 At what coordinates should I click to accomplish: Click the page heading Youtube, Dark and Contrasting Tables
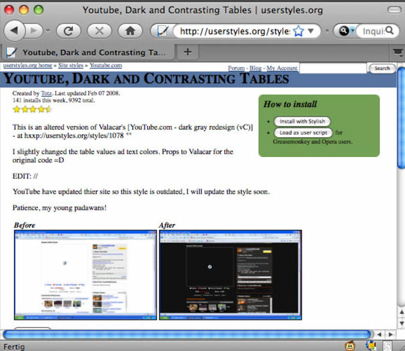click(146, 79)
